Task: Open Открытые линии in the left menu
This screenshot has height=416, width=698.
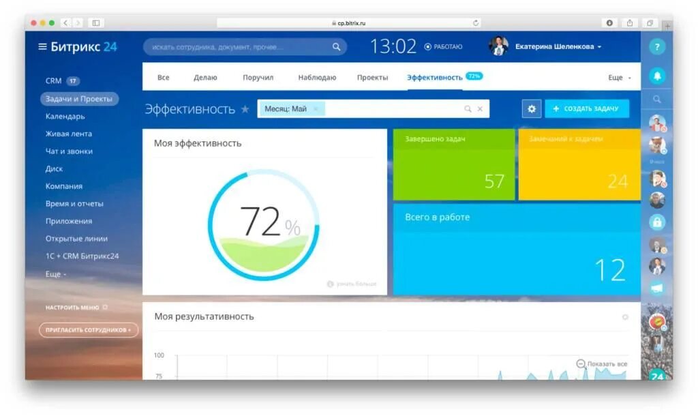Action: coord(76,238)
